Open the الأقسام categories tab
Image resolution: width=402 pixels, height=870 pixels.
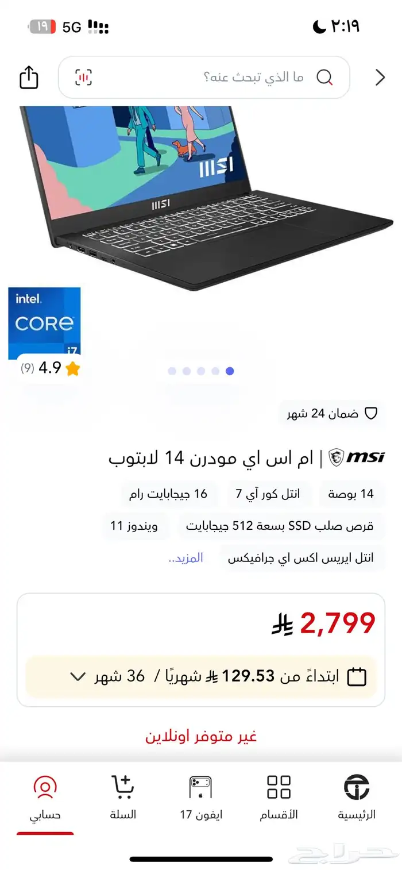pos(279,798)
